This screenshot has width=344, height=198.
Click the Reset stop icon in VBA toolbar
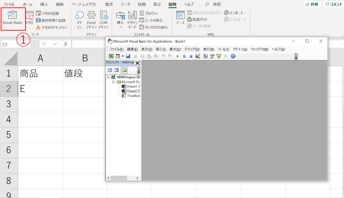click(191, 56)
